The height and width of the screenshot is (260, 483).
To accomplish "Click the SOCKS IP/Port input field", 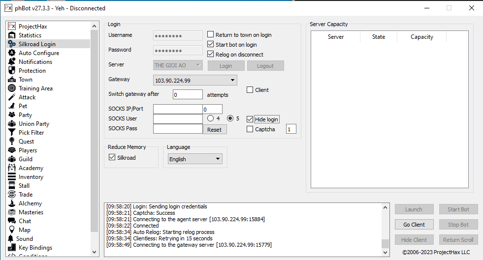I will tap(178, 109).
